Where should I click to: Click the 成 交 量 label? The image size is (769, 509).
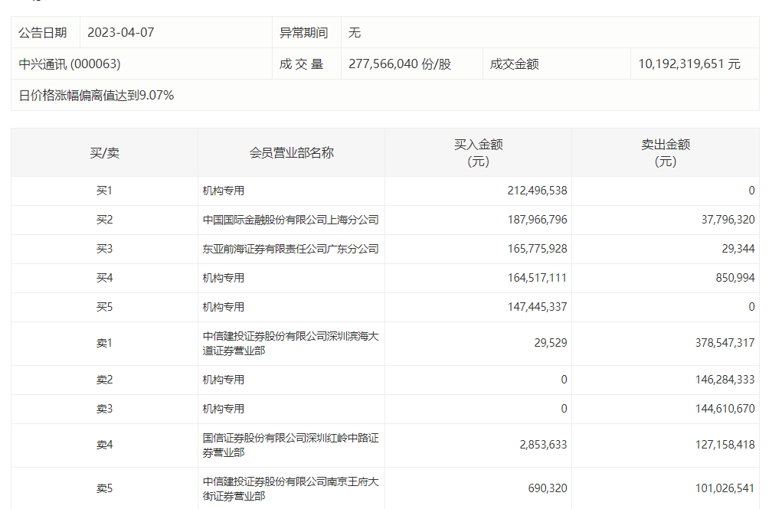[301, 64]
